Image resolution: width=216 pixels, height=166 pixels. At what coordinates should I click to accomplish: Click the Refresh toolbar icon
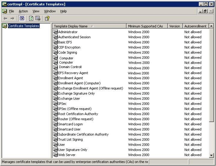click(31, 18)
